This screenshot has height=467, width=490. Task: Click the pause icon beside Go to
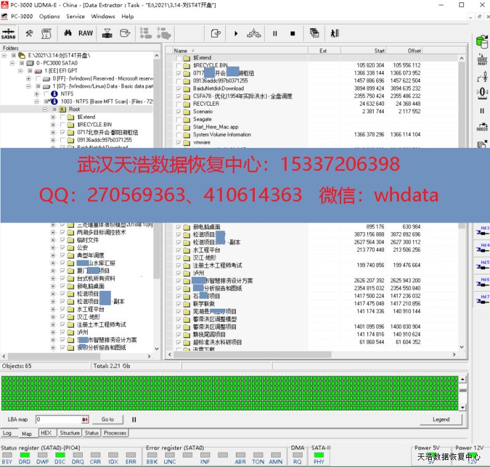point(134,419)
